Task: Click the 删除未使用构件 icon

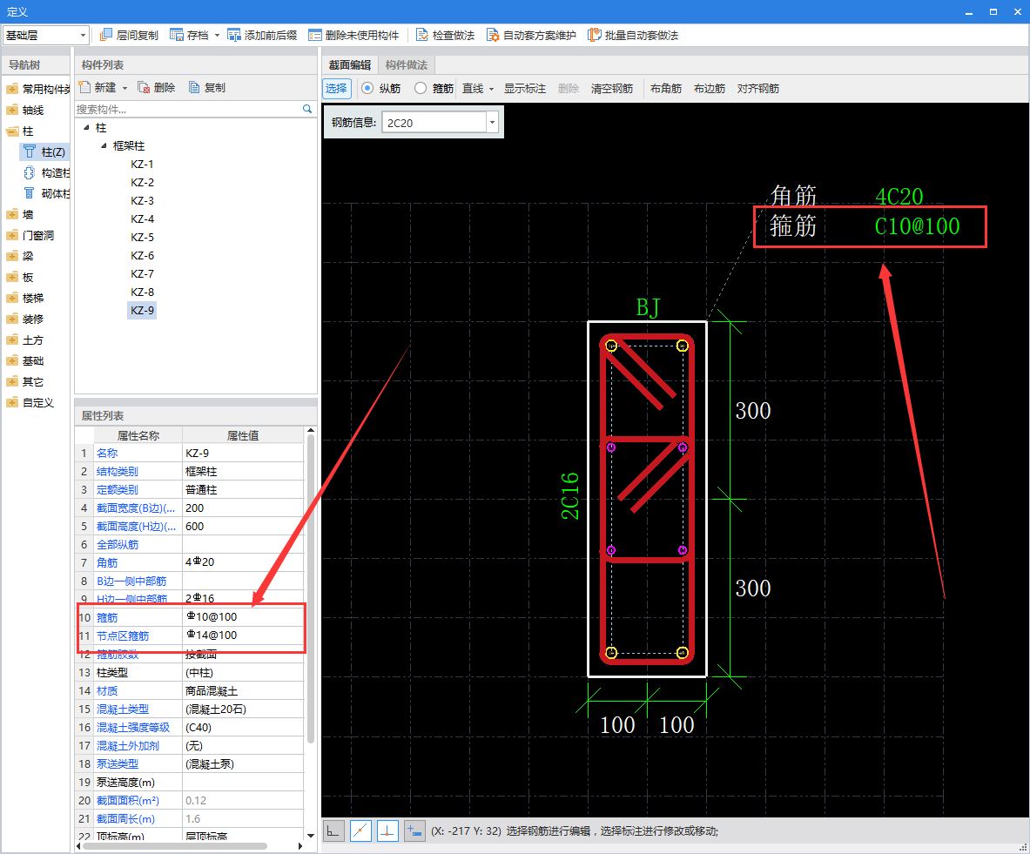Action: click(315, 35)
